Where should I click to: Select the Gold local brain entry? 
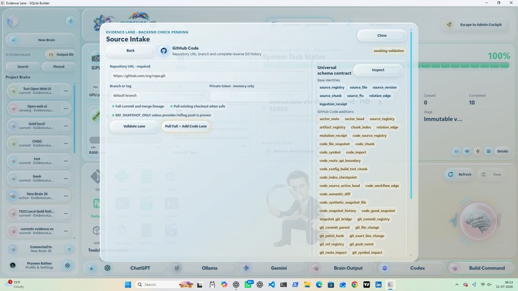click(x=39, y=126)
